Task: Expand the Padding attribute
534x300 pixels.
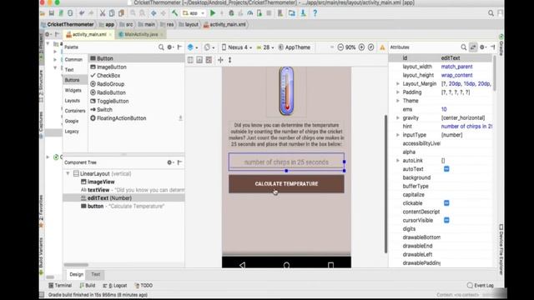Action: [397, 92]
